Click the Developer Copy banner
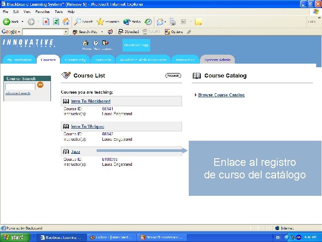 pyautogui.click(x=136, y=45)
